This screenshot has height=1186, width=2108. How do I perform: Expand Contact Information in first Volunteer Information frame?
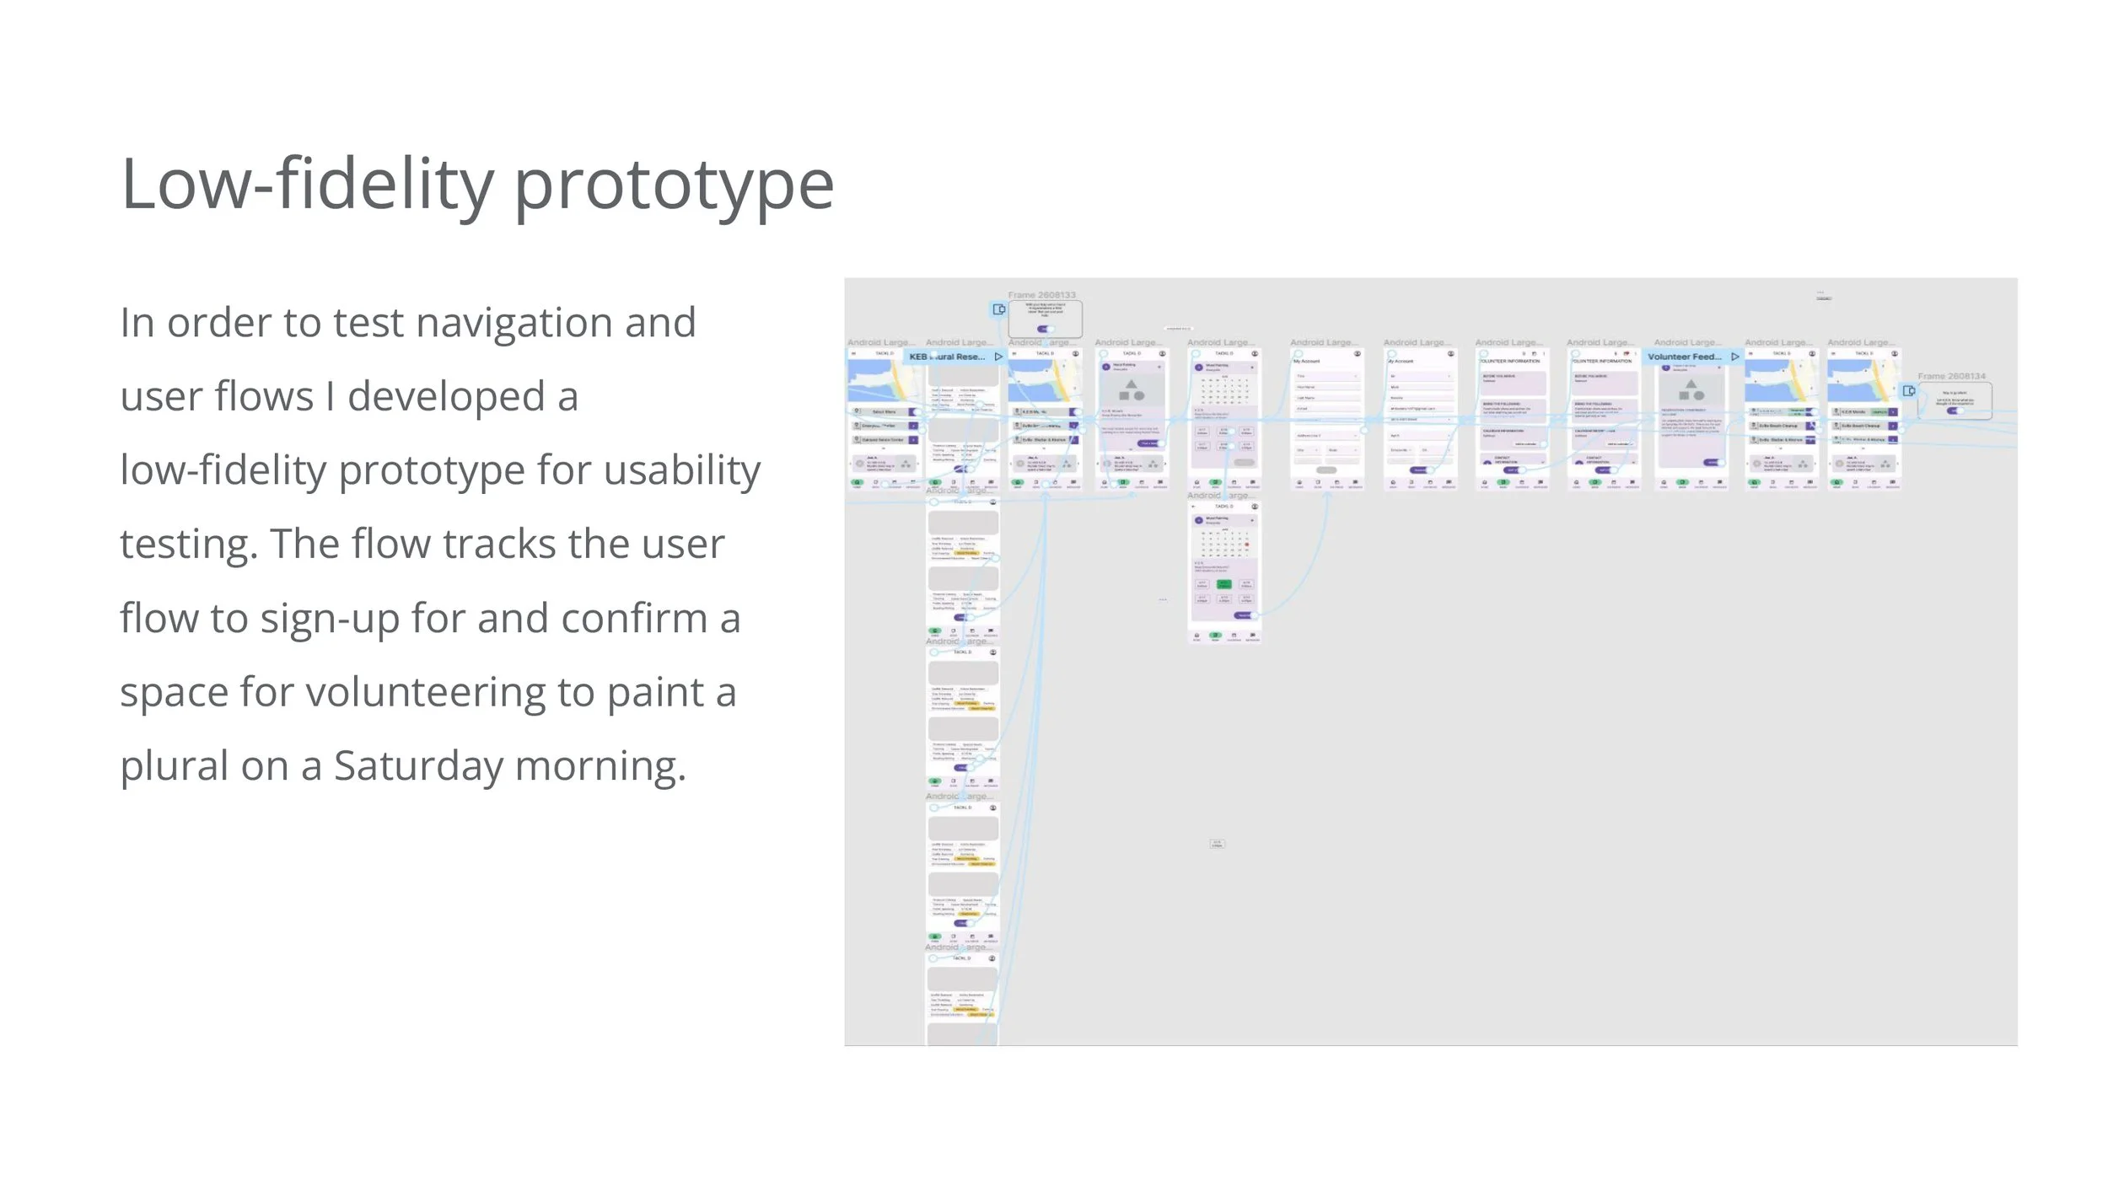1542,461
